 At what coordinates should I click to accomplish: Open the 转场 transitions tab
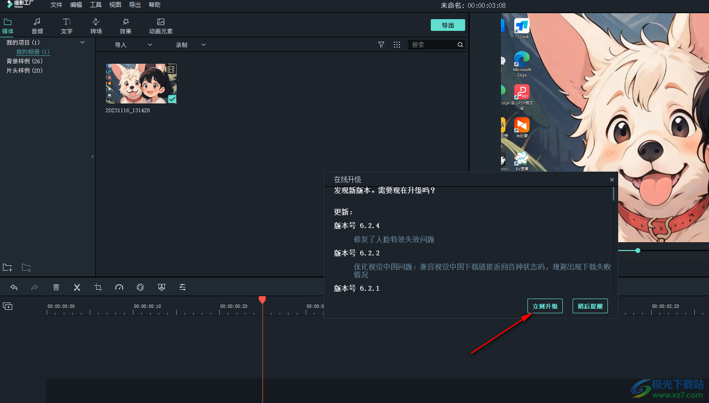pos(96,26)
